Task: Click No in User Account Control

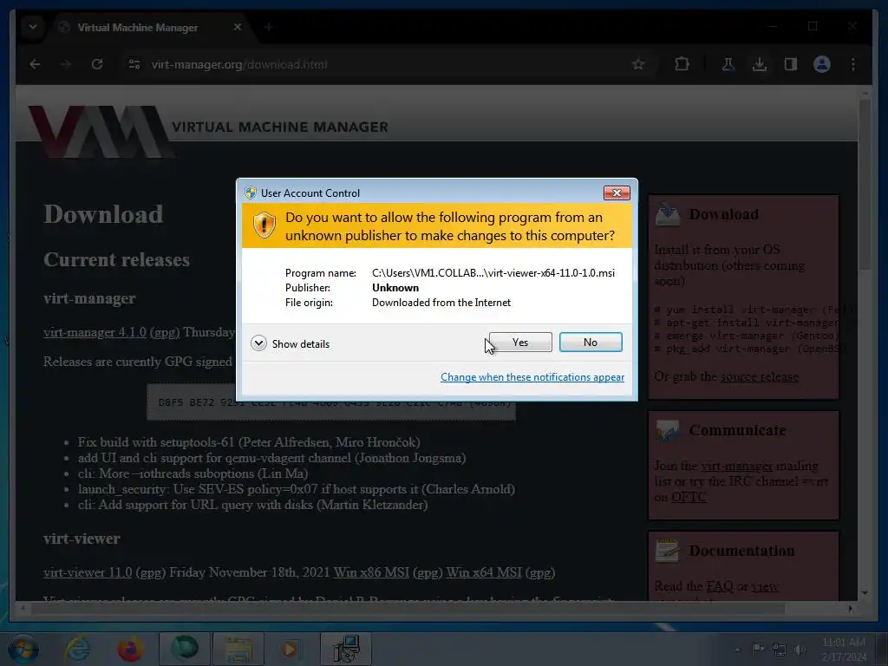Action: coord(590,342)
